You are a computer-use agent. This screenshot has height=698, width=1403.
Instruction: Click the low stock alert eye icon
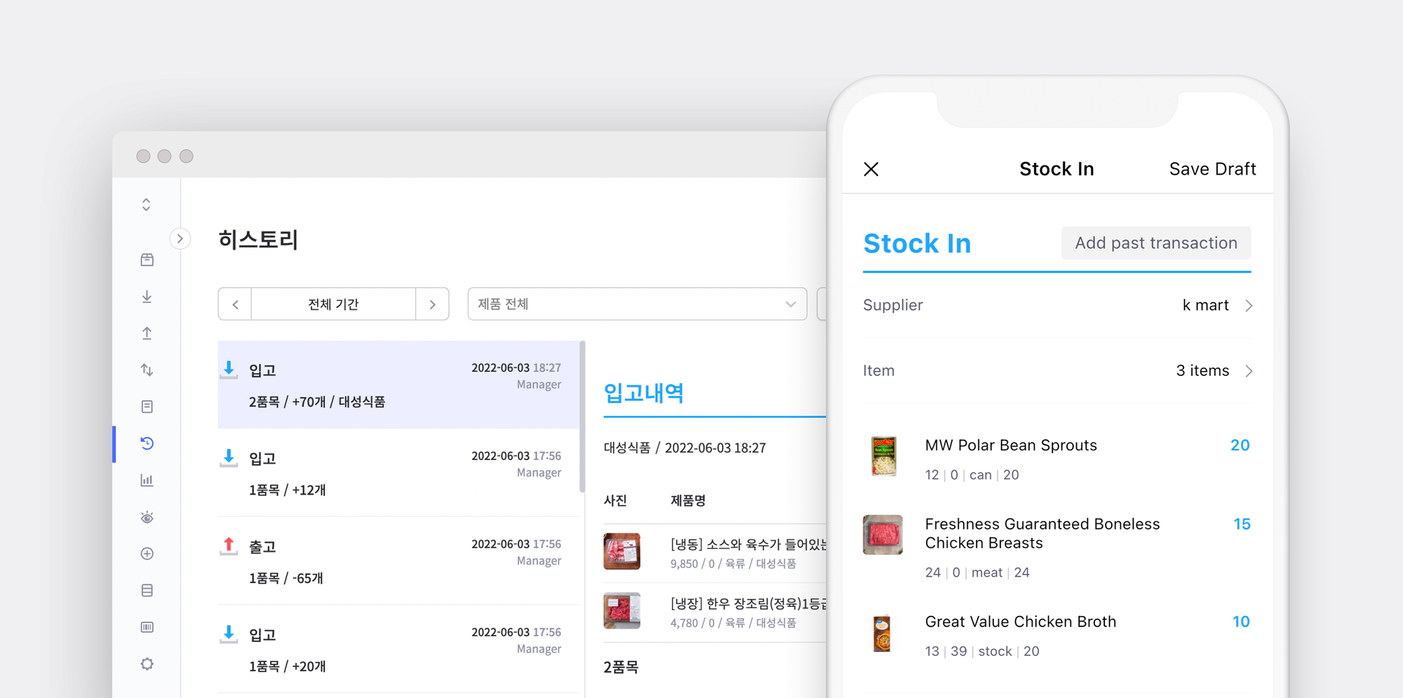147,517
